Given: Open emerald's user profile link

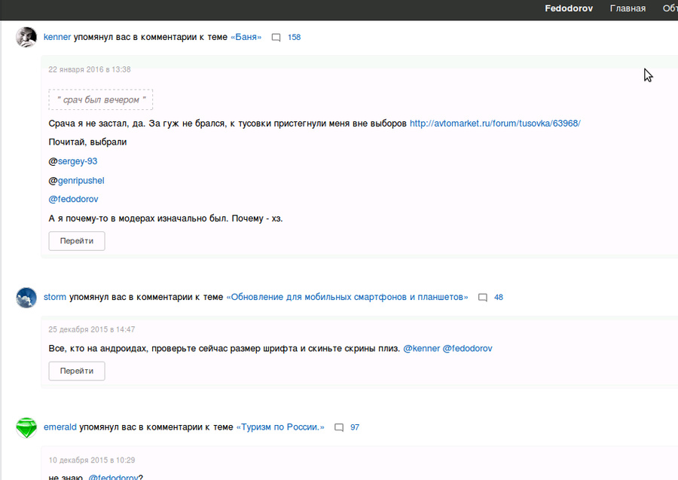Looking at the screenshot, I should click(x=60, y=427).
